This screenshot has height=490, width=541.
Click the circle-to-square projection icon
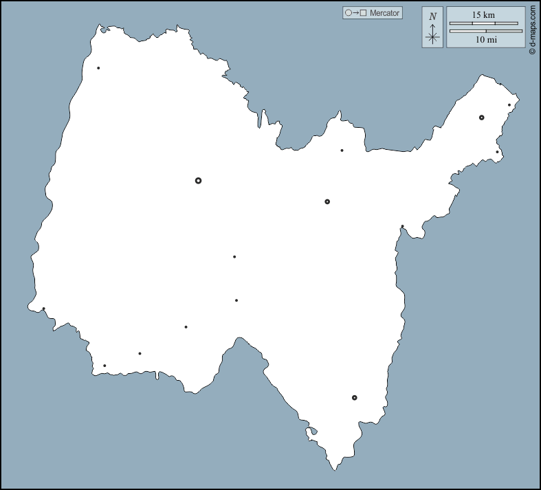tap(356, 13)
